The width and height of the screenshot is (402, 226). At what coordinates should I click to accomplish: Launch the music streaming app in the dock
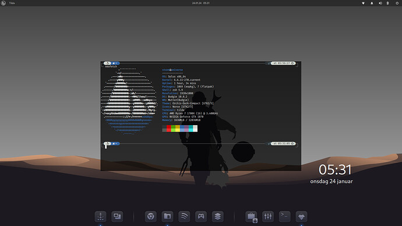click(x=184, y=217)
